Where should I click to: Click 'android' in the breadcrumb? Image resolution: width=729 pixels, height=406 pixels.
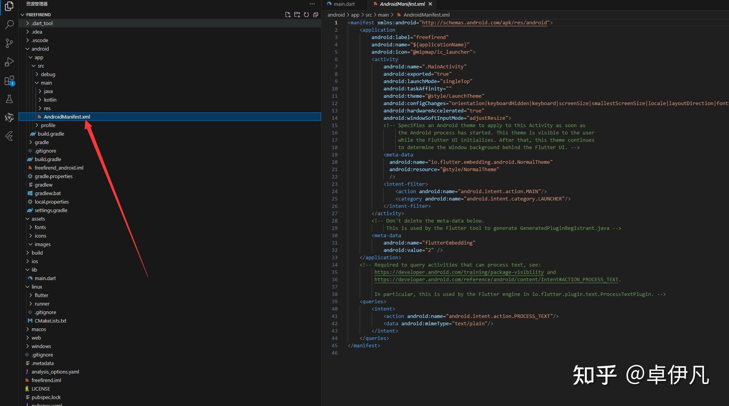pyautogui.click(x=336, y=15)
